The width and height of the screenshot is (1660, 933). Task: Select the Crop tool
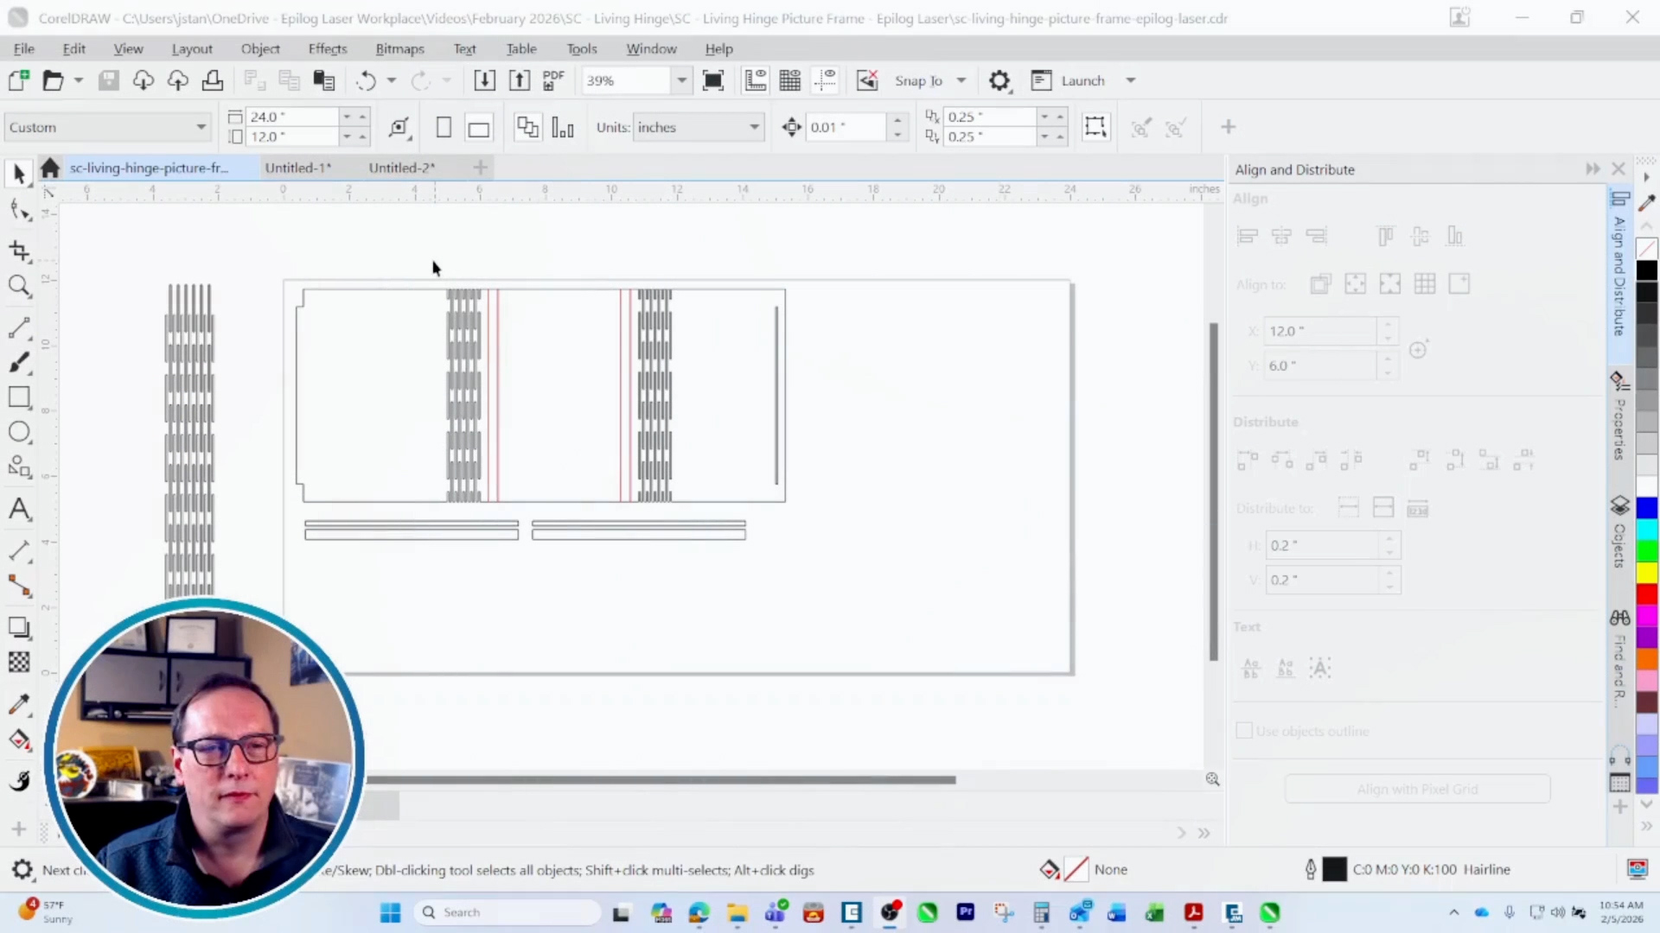coord(19,251)
